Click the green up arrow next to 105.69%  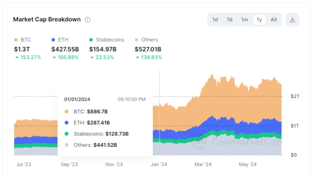(x=54, y=57)
